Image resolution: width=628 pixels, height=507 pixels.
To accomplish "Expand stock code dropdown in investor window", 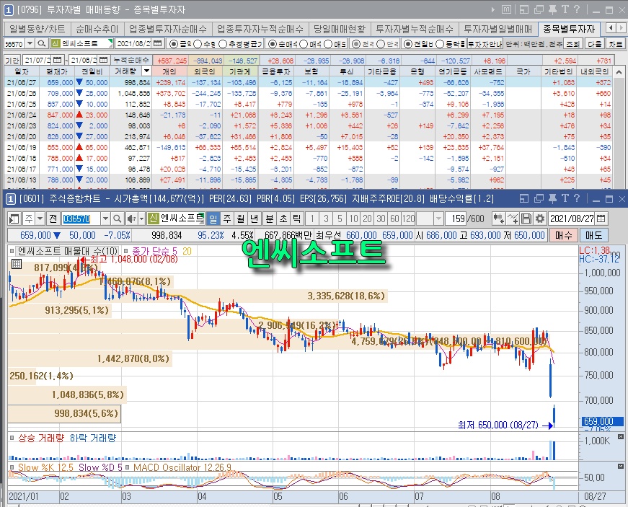I will [x=30, y=43].
